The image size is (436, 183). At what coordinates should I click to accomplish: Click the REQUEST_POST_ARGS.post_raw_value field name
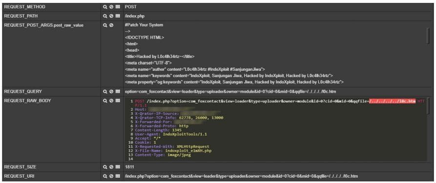tap(43, 25)
